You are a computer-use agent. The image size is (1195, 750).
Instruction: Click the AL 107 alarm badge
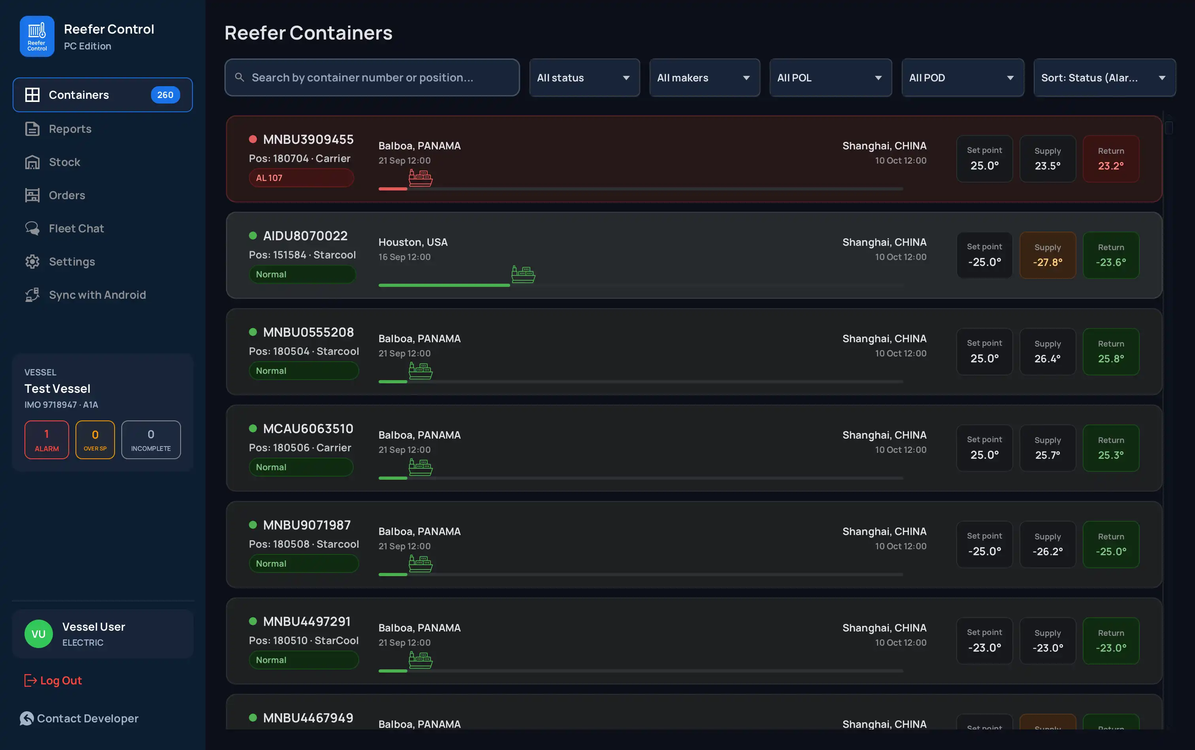tap(301, 177)
